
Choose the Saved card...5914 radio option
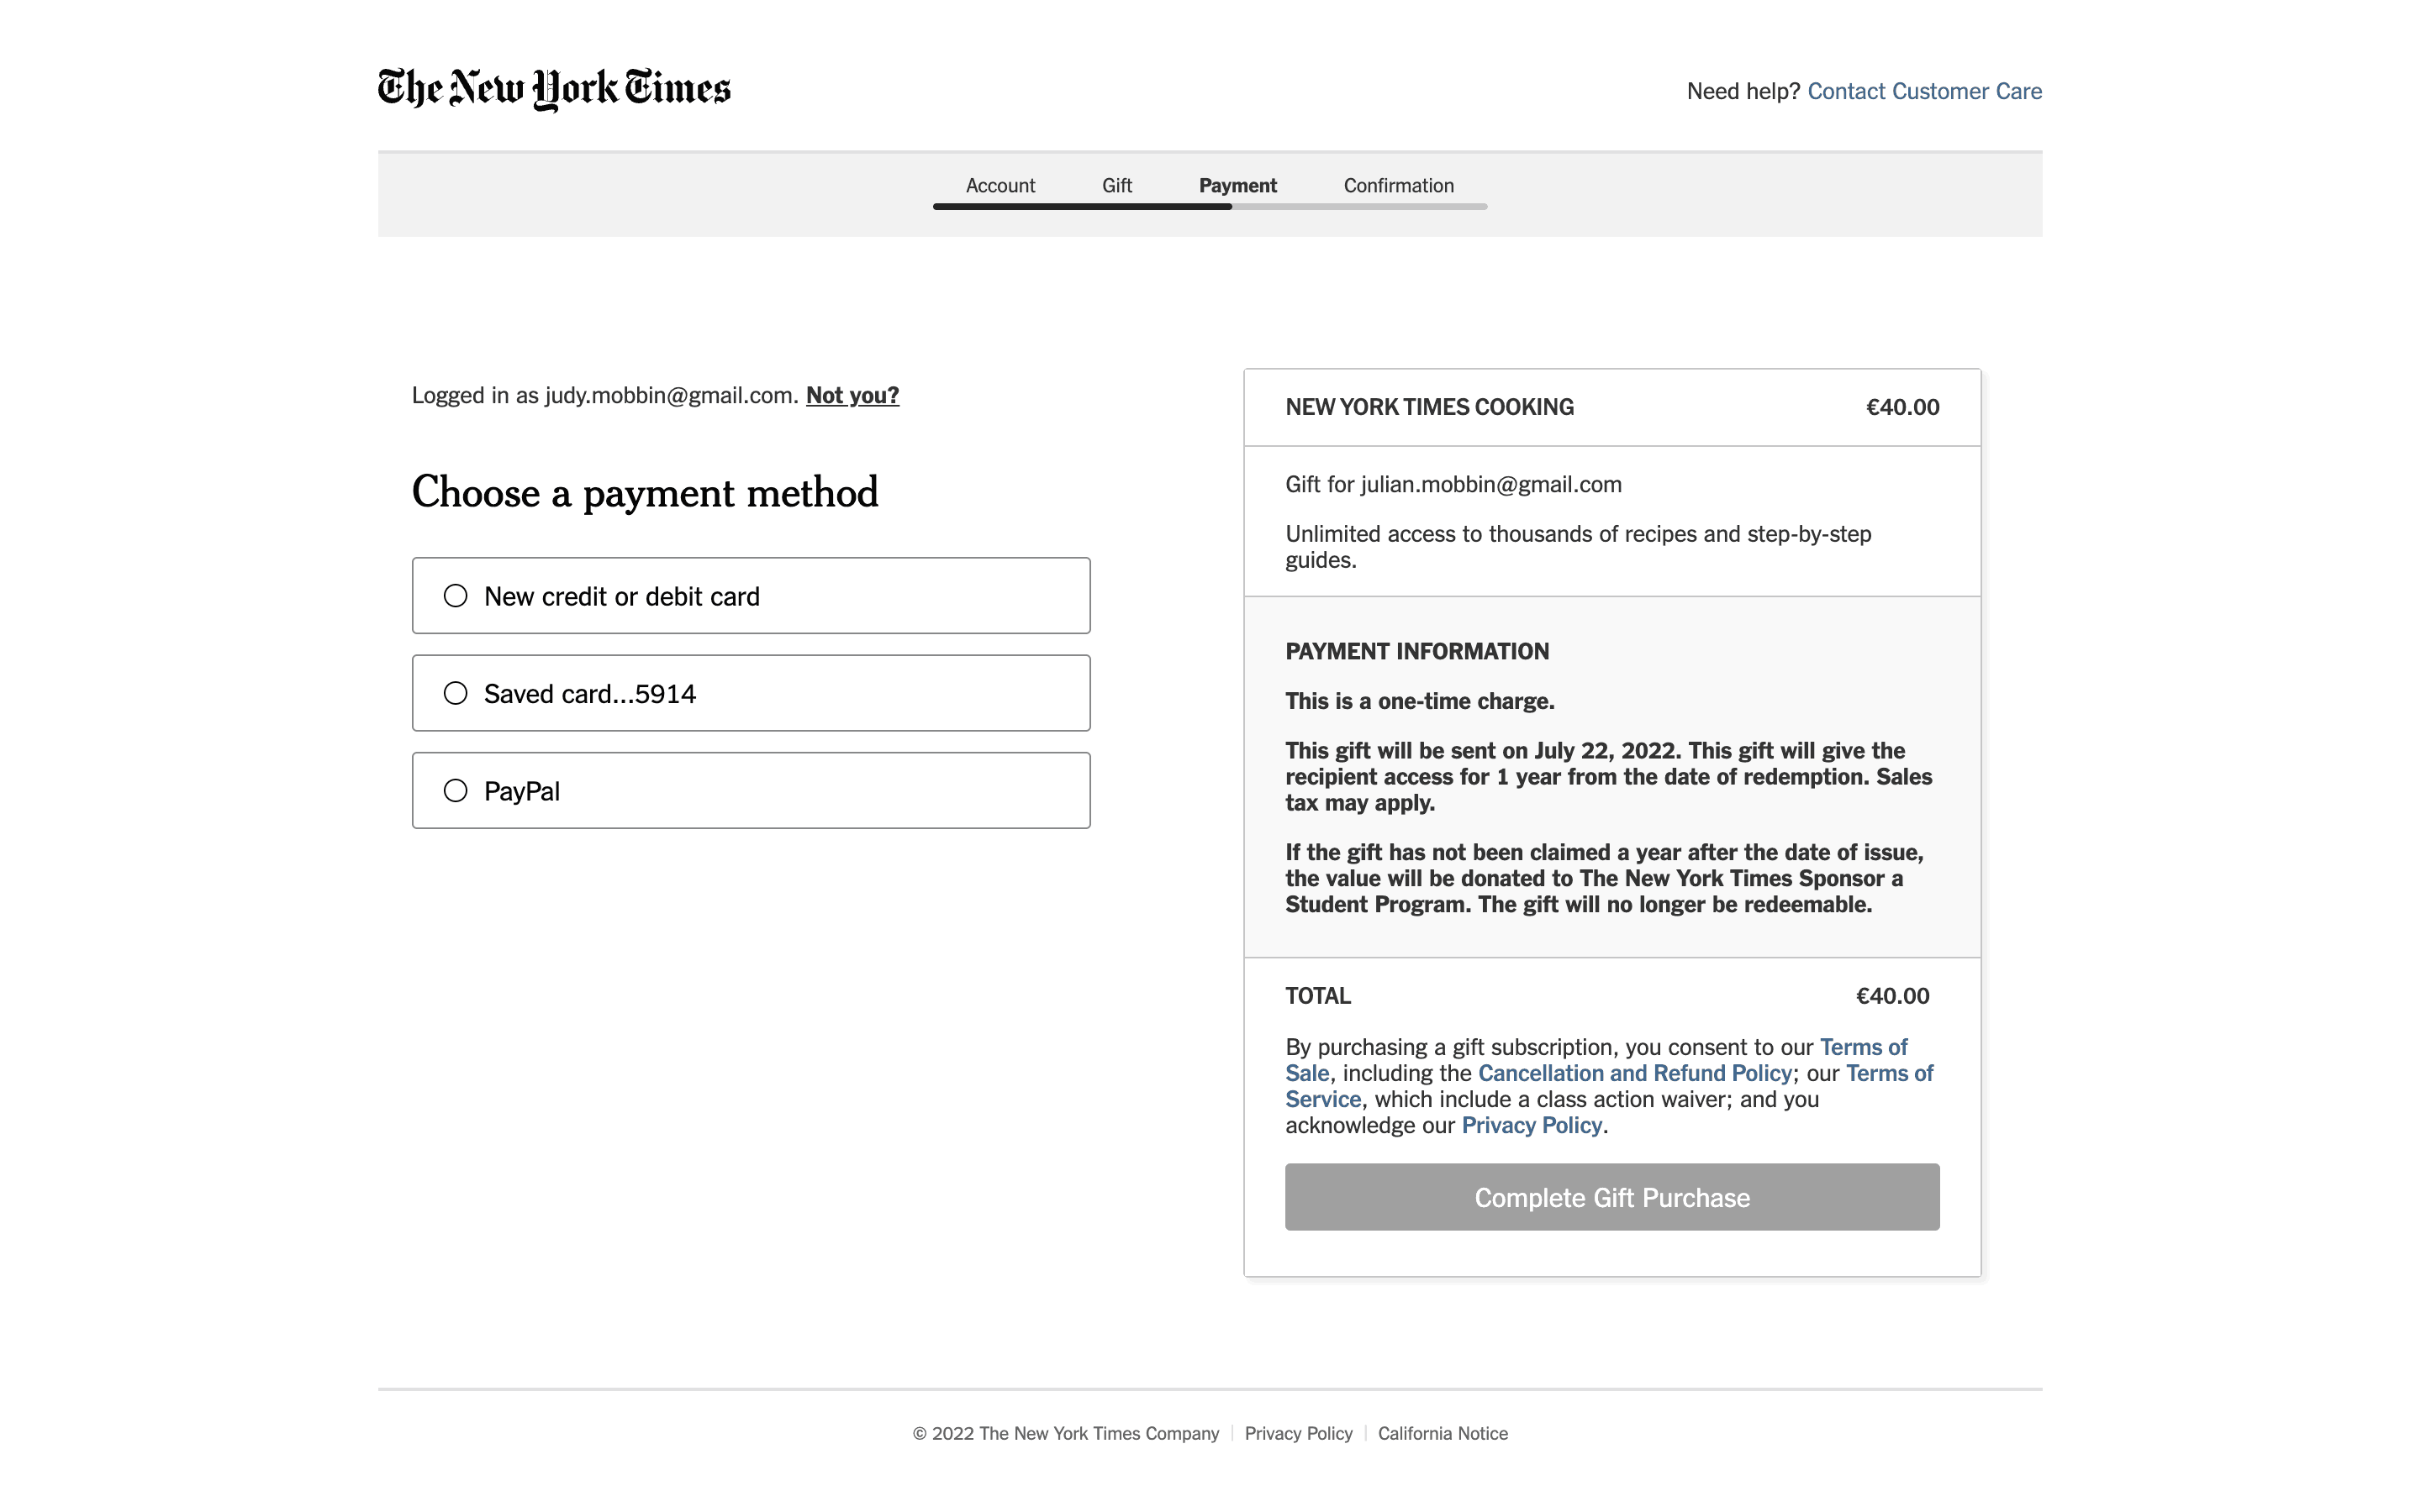point(455,693)
